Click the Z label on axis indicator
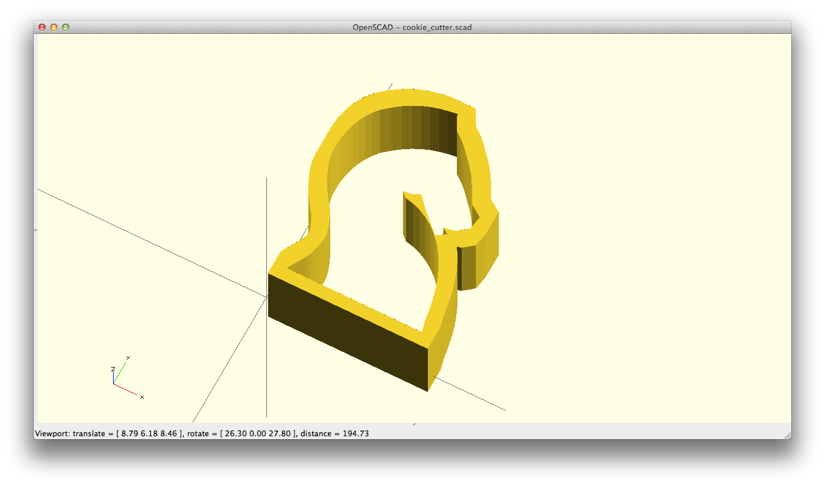Screen dimensions: 825x486 [112, 369]
